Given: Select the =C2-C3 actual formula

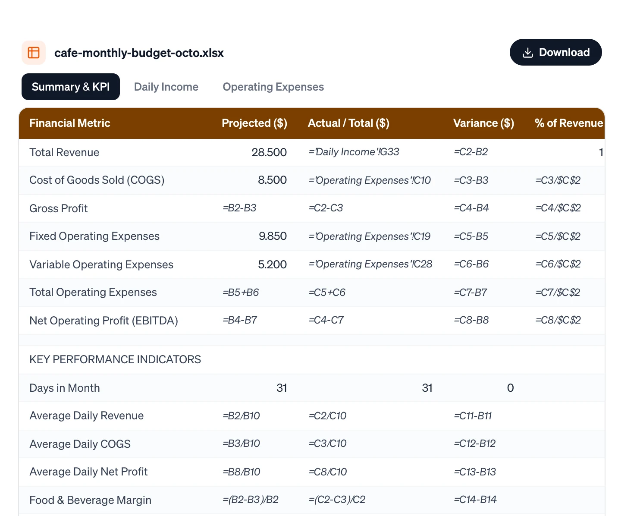Looking at the screenshot, I should tap(326, 208).
